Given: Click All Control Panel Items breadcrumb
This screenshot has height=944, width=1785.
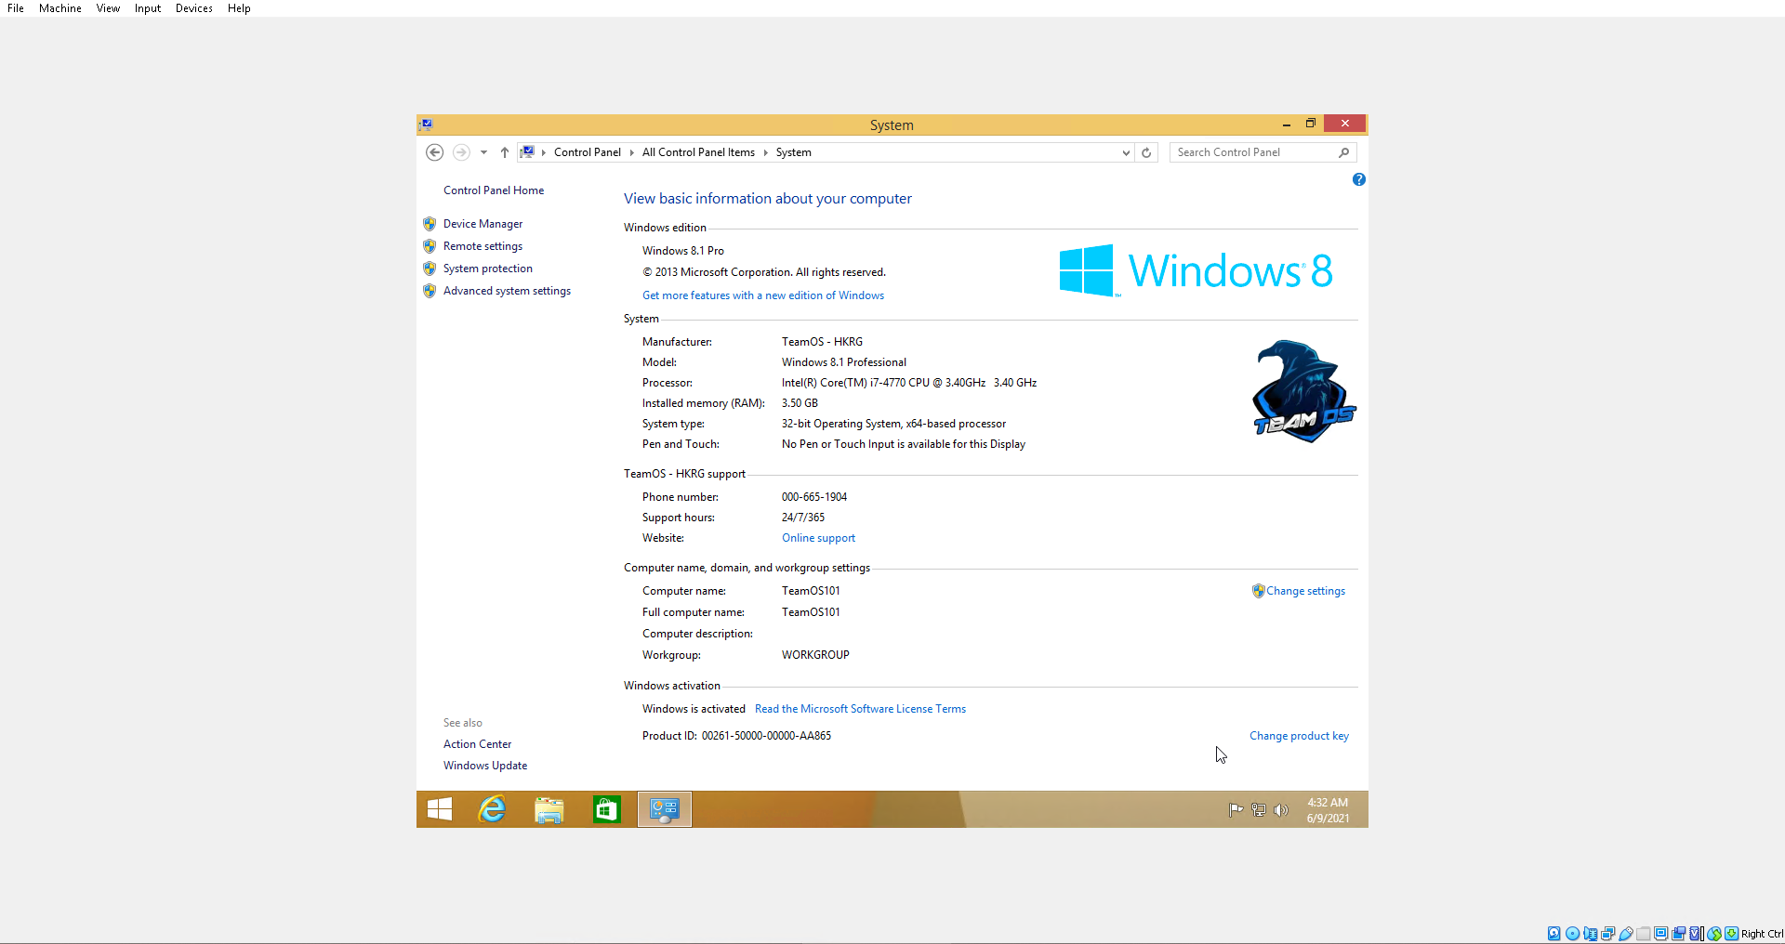Looking at the screenshot, I should pos(698,152).
